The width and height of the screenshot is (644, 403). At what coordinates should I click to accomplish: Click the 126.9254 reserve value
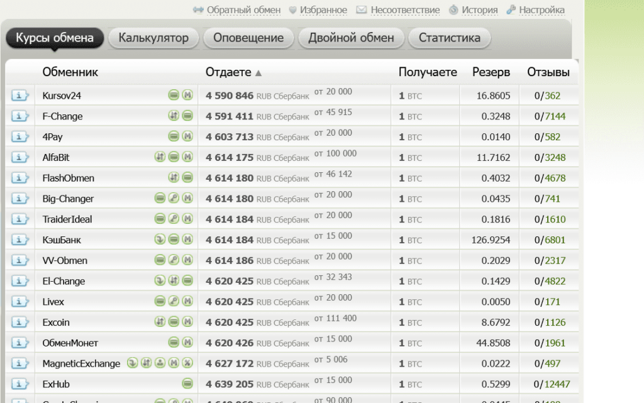click(491, 240)
